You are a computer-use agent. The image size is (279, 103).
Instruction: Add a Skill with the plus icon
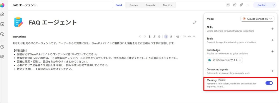[272, 29]
